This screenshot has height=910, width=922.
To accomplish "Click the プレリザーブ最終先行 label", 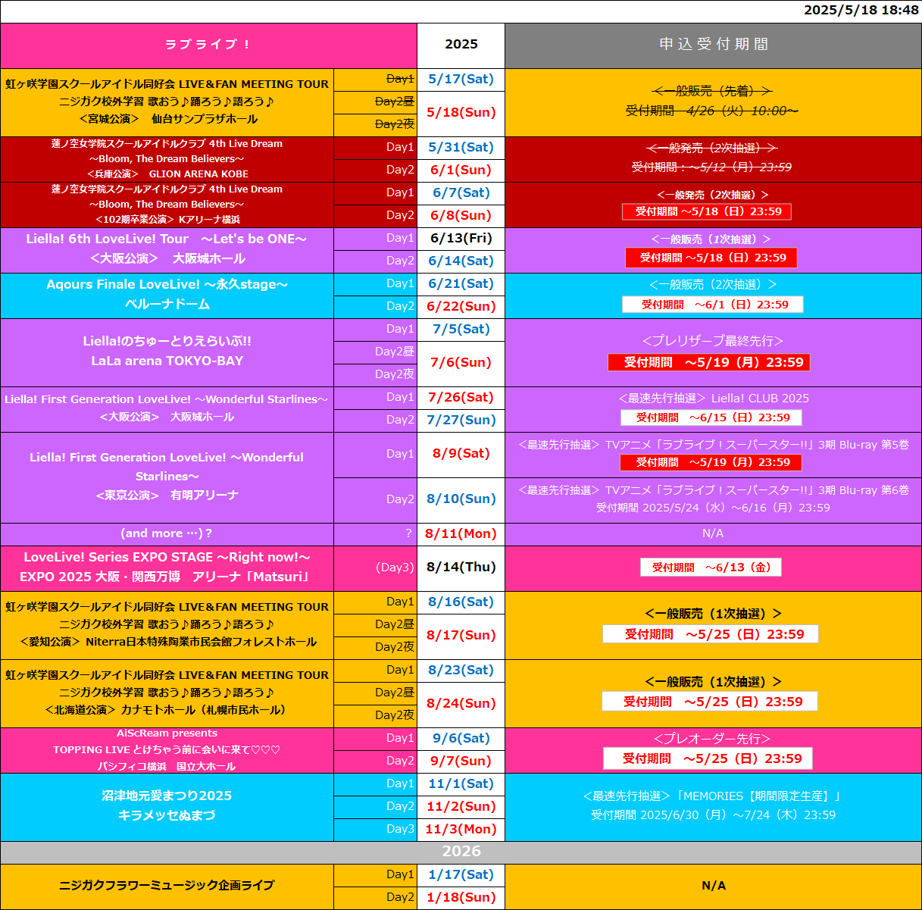I will coord(713,342).
